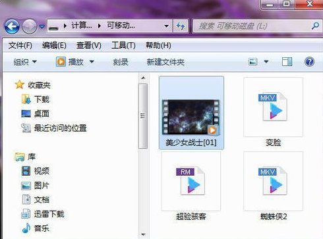Click the 超验骇客 file name label

[191, 217]
